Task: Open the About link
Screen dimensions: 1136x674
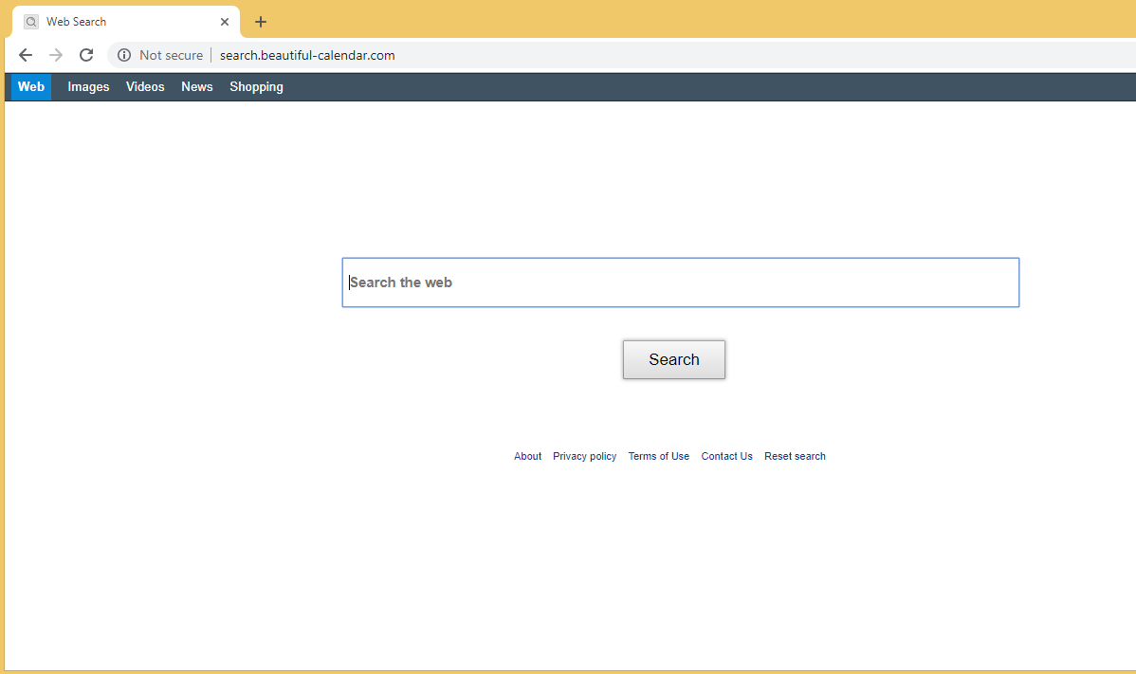Action: [527, 456]
